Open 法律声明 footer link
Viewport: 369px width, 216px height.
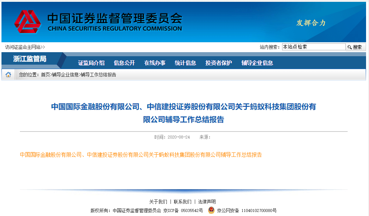coord(207,202)
